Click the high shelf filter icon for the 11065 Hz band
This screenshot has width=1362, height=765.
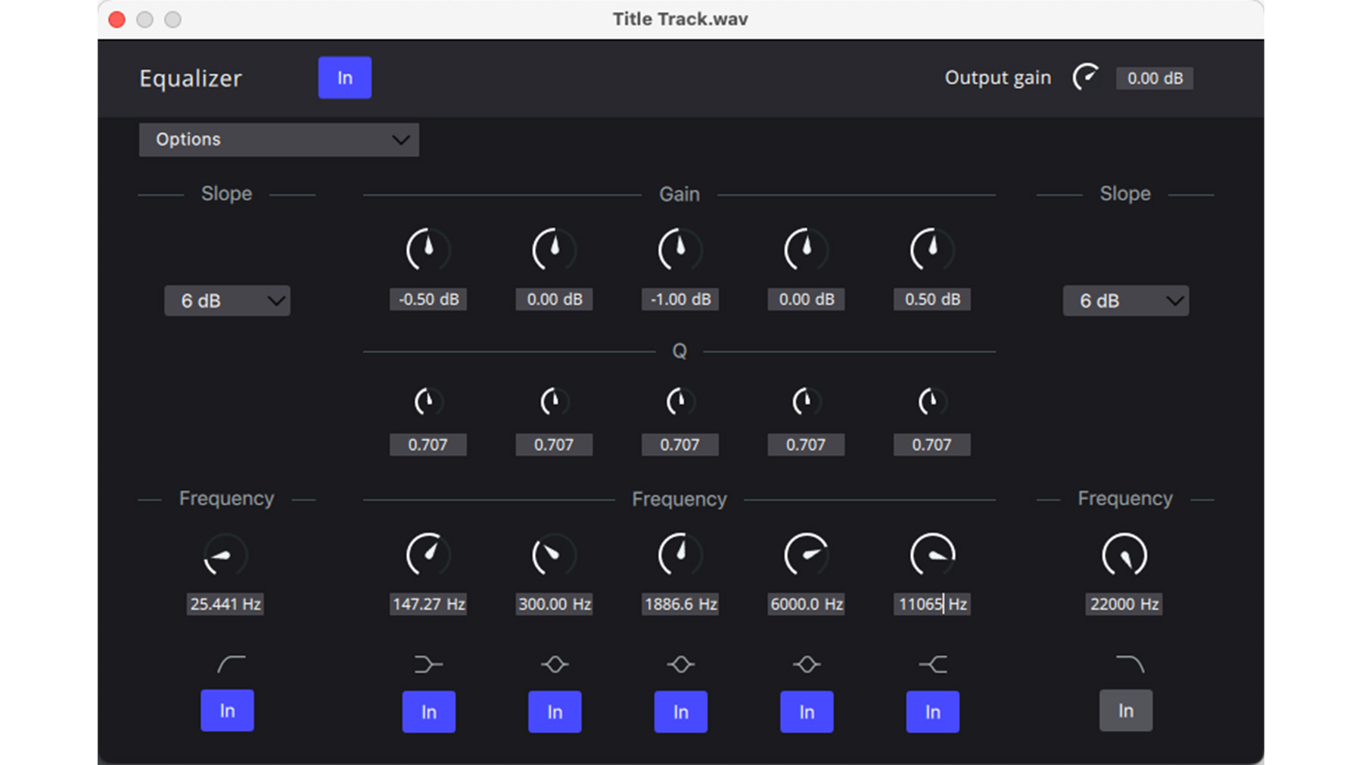tap(931, 664)
